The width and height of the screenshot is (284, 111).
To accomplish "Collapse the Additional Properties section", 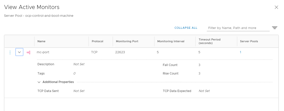I will pos(39,82).
